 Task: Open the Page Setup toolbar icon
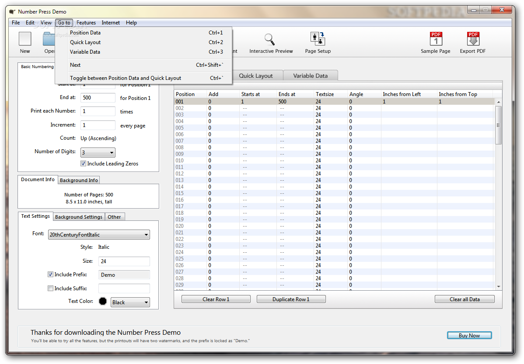click(x=318, y=39)
